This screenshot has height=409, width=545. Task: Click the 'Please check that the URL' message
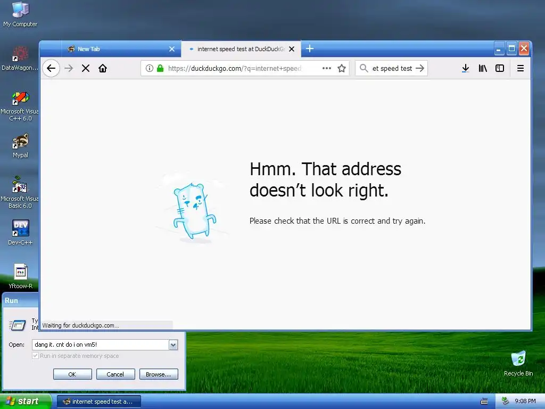point(337,221)
